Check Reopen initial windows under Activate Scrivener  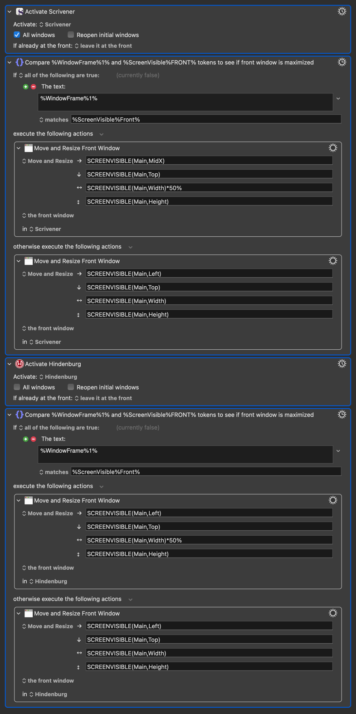(x=71, y=35)
